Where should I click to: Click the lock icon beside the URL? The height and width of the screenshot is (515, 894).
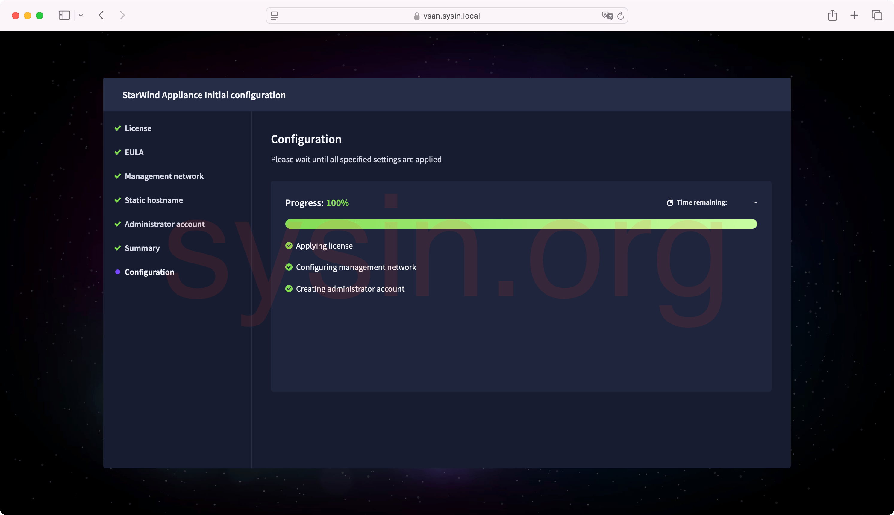pos(416,16)
